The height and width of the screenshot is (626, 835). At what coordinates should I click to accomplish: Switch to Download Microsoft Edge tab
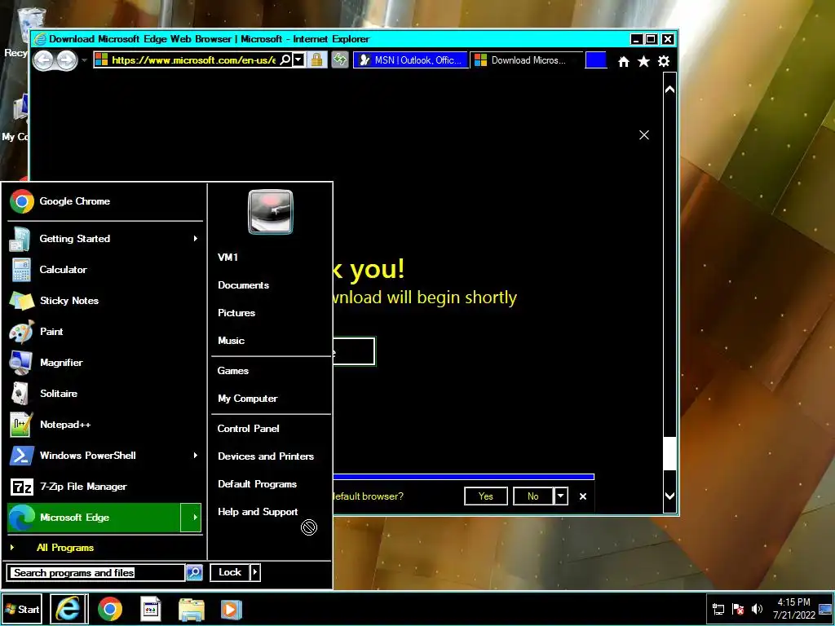coord(526,60)
